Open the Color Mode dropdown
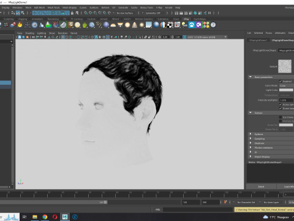Screen dimensions: 294x221 tap(287, 85)
